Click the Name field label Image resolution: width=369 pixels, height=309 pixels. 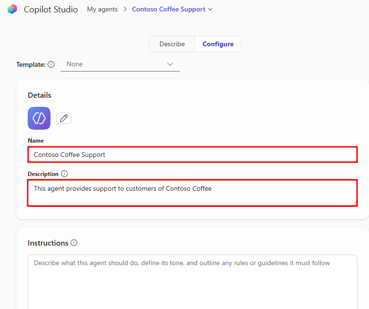tap(36, 141)
